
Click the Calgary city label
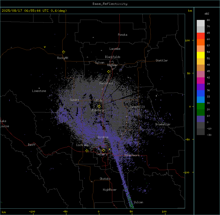coord(102,154)
